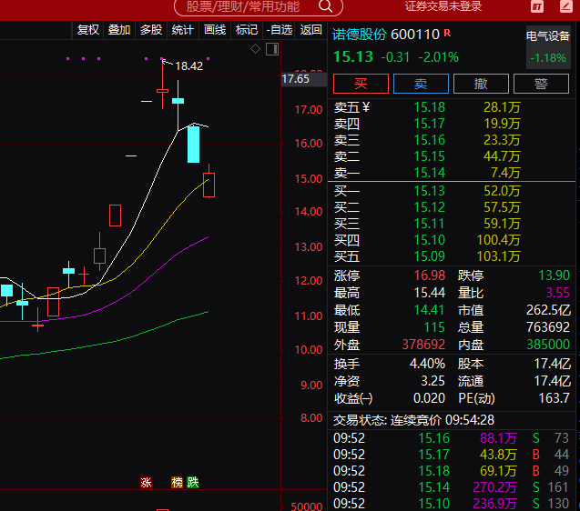
Task: Click 涨停 value 16.98
Action: point(430,276)
